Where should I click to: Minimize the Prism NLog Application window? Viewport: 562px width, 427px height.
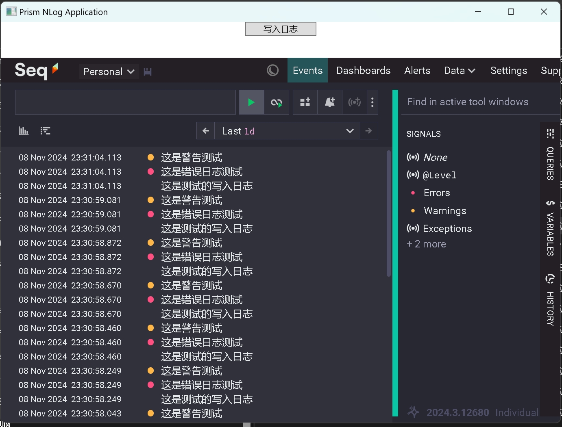[x=478, y=12]
